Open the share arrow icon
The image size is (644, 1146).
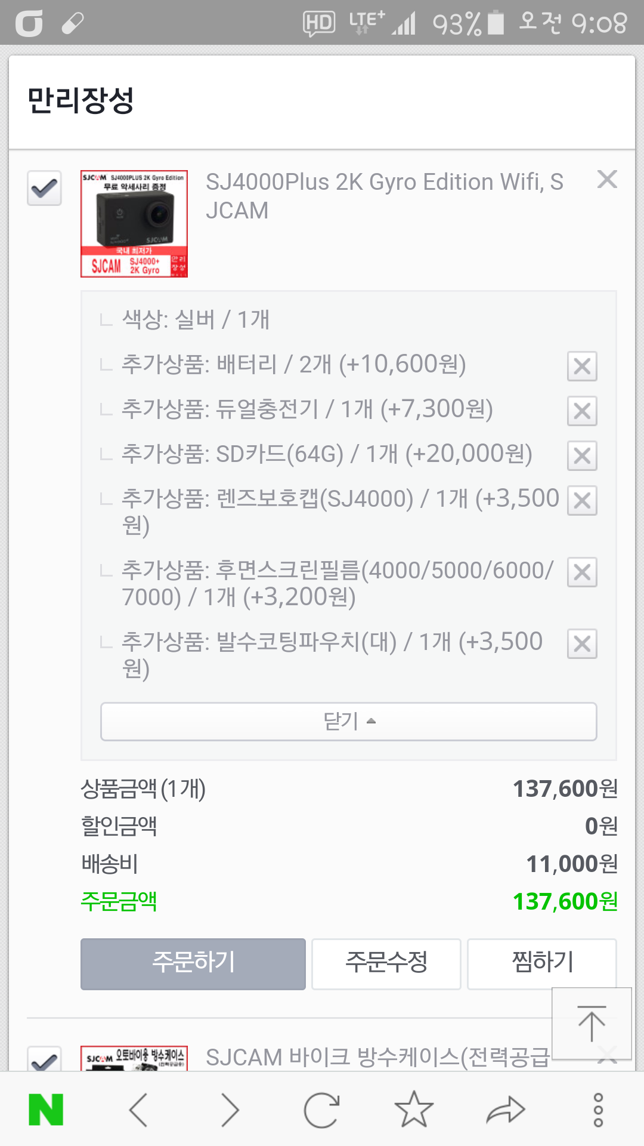pyautogui.click(x=506, y=1110)
